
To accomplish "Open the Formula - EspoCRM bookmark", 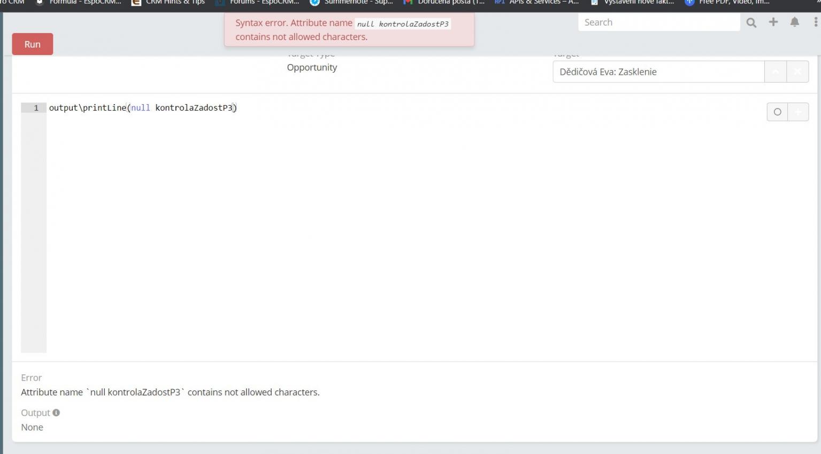I will [x=79, y=2].
